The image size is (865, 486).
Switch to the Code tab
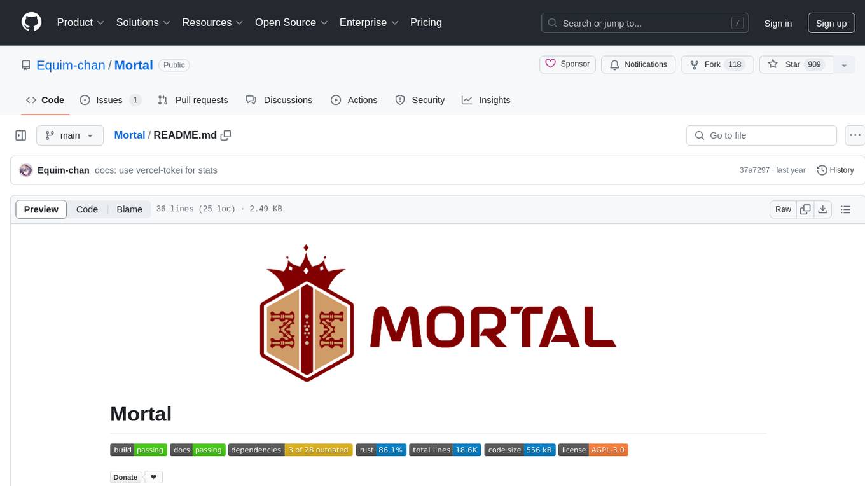tap(45, 100)
